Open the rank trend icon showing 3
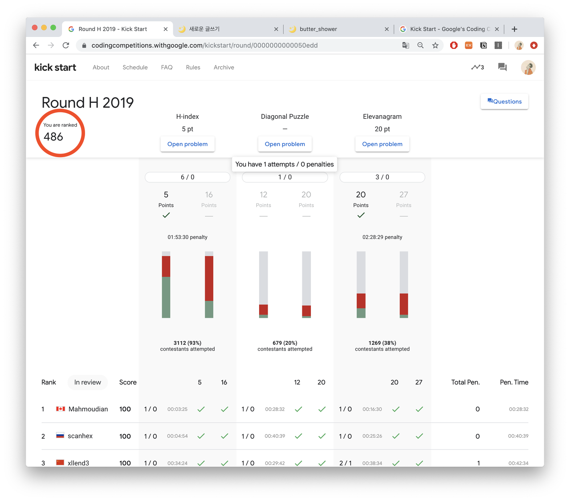This screenshot has width=570, height=501. click(477, 67)
